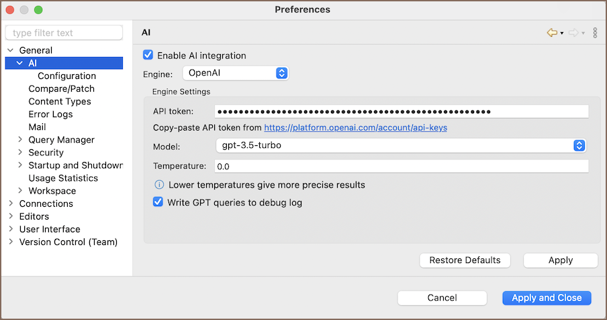Click in the Temperature input field
This screenshot has width=607, height=320.
pyautogui.click(x=401, y=166)
